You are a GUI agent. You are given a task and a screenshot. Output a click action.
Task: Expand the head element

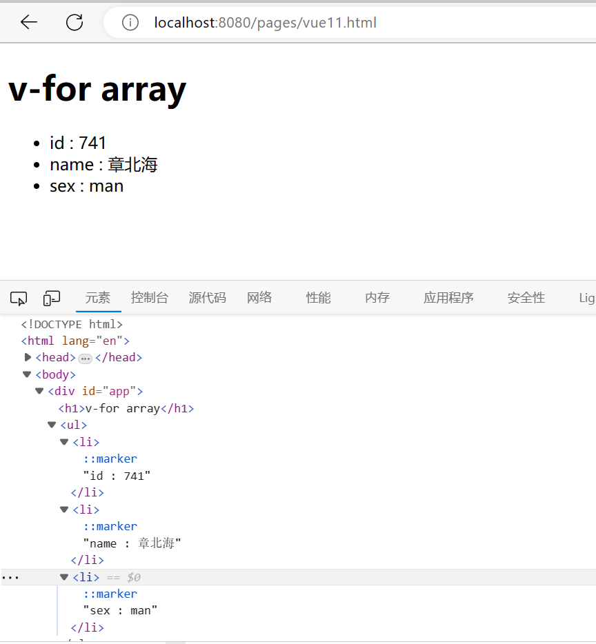28,357
